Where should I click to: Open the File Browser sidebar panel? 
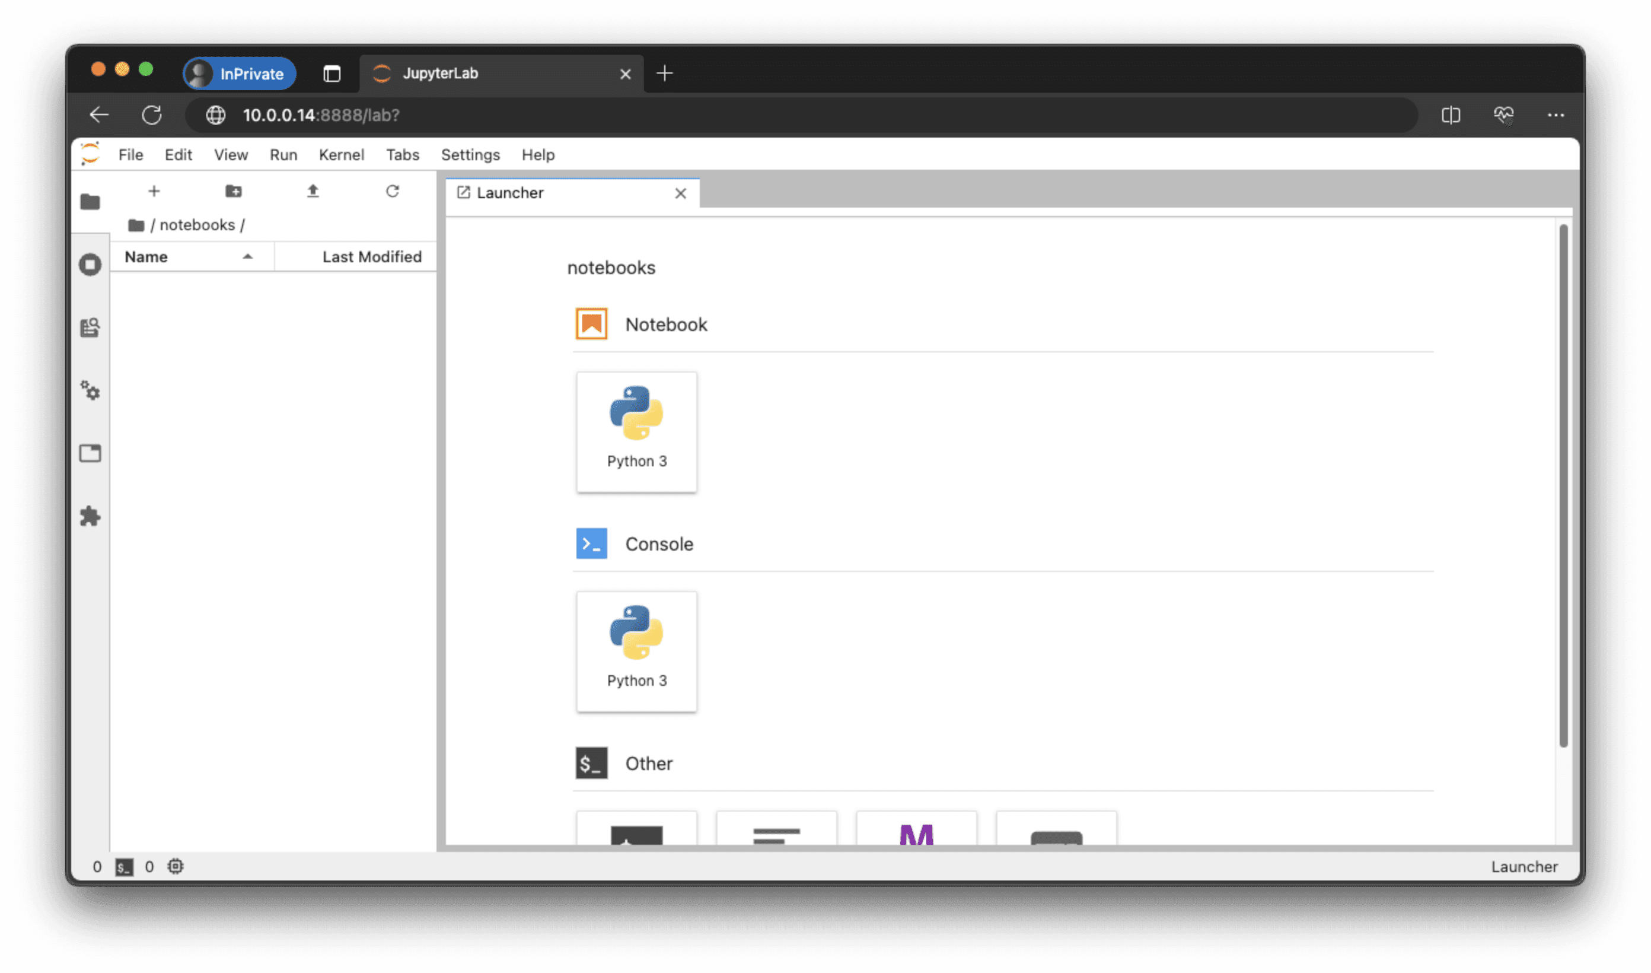[x=90, y=201]
